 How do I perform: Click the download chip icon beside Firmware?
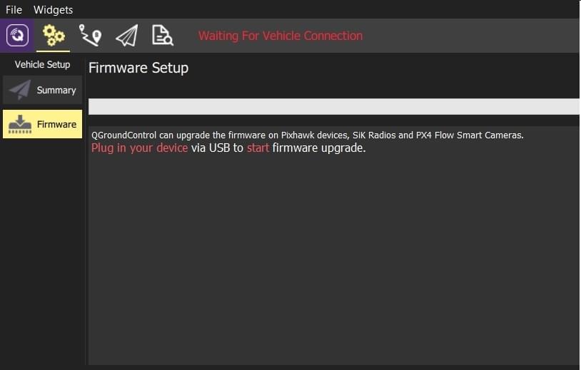(20, 124)
